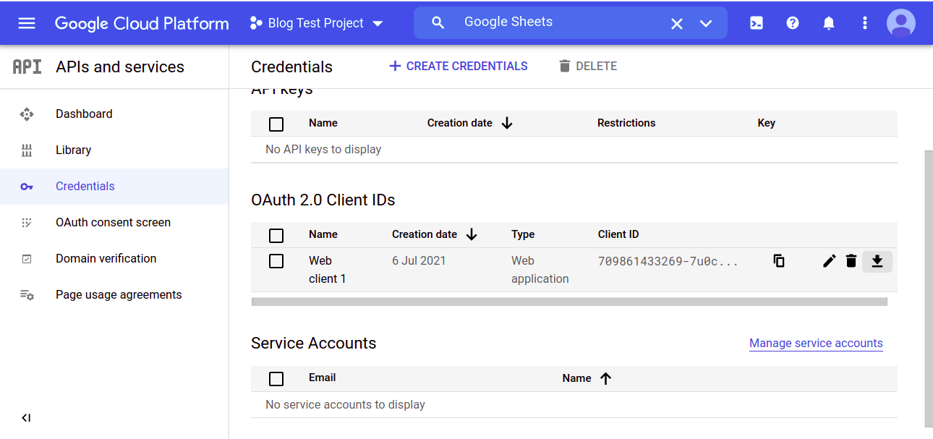Image resolution: width=933 pixels, height=439 pixels.
Task: Open the user account avatar
Action: point(901,23)
